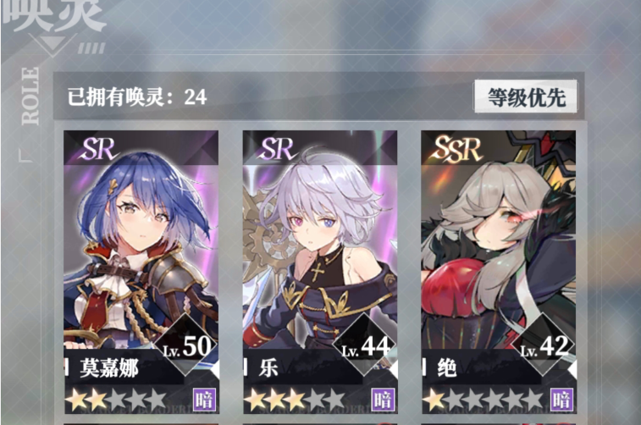Click the 暗 element icon on 绝
This screenshot has height=425, width=641.
click(x=561, y=400)
